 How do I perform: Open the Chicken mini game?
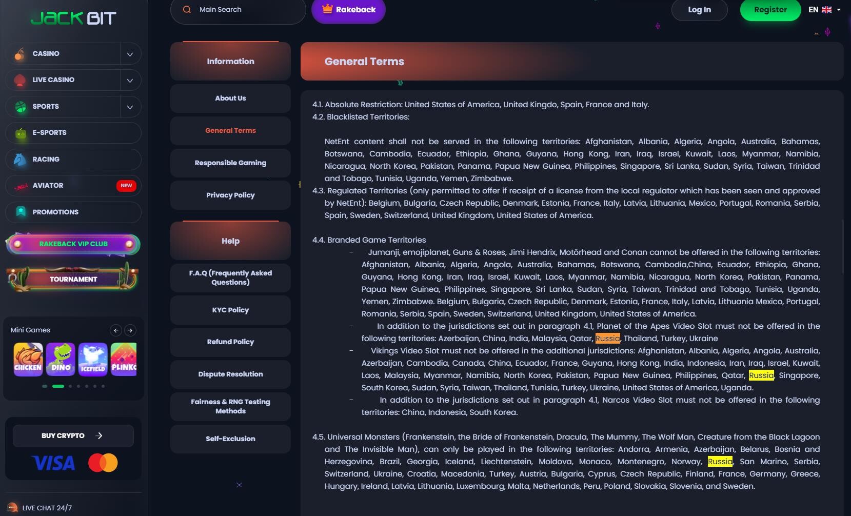click(x=28, y=359)
